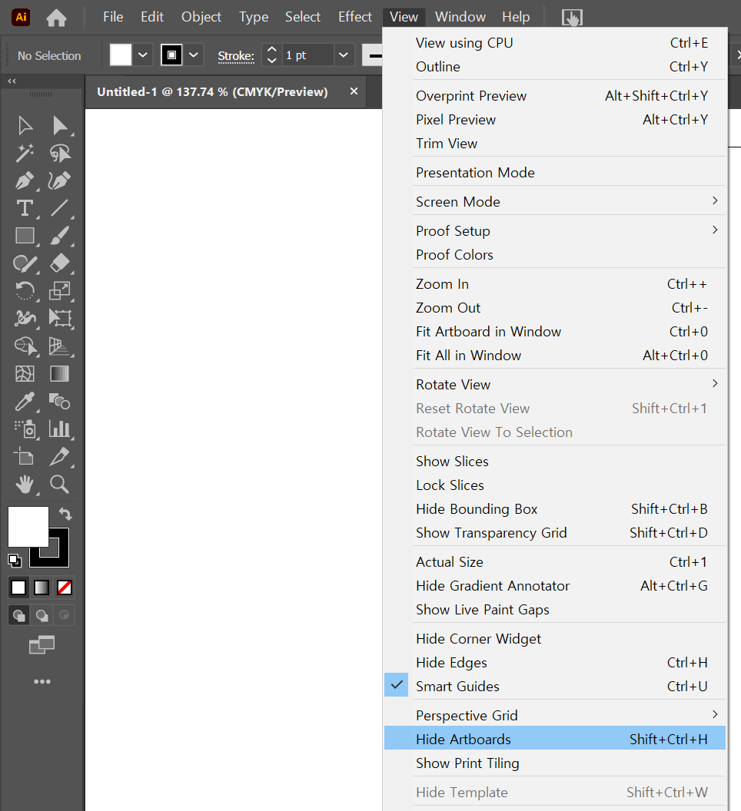Select the Direct Selection tool
Screen dimensions: 741x811
(x=59, y=126)
